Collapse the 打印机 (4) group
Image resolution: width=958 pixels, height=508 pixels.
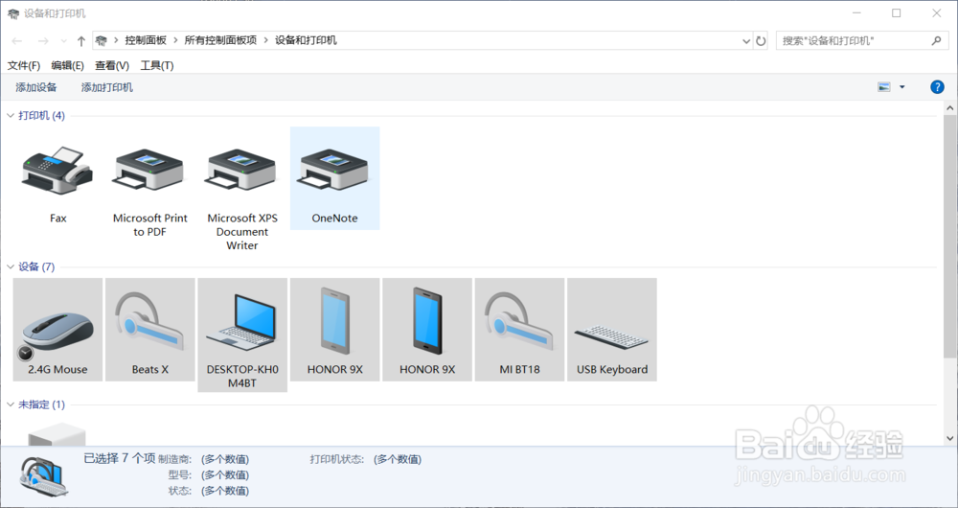click(11, 116)
